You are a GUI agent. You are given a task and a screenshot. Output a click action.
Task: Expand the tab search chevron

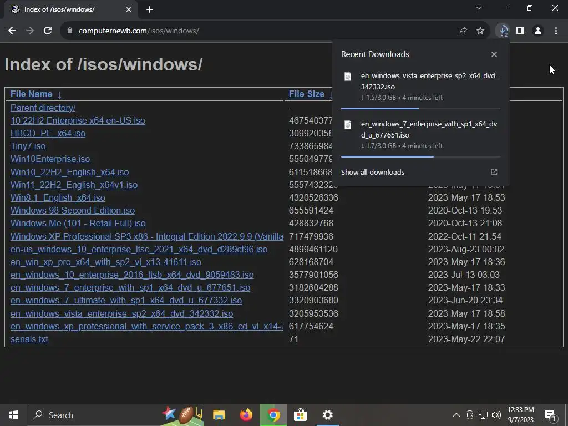pos(479,8)
